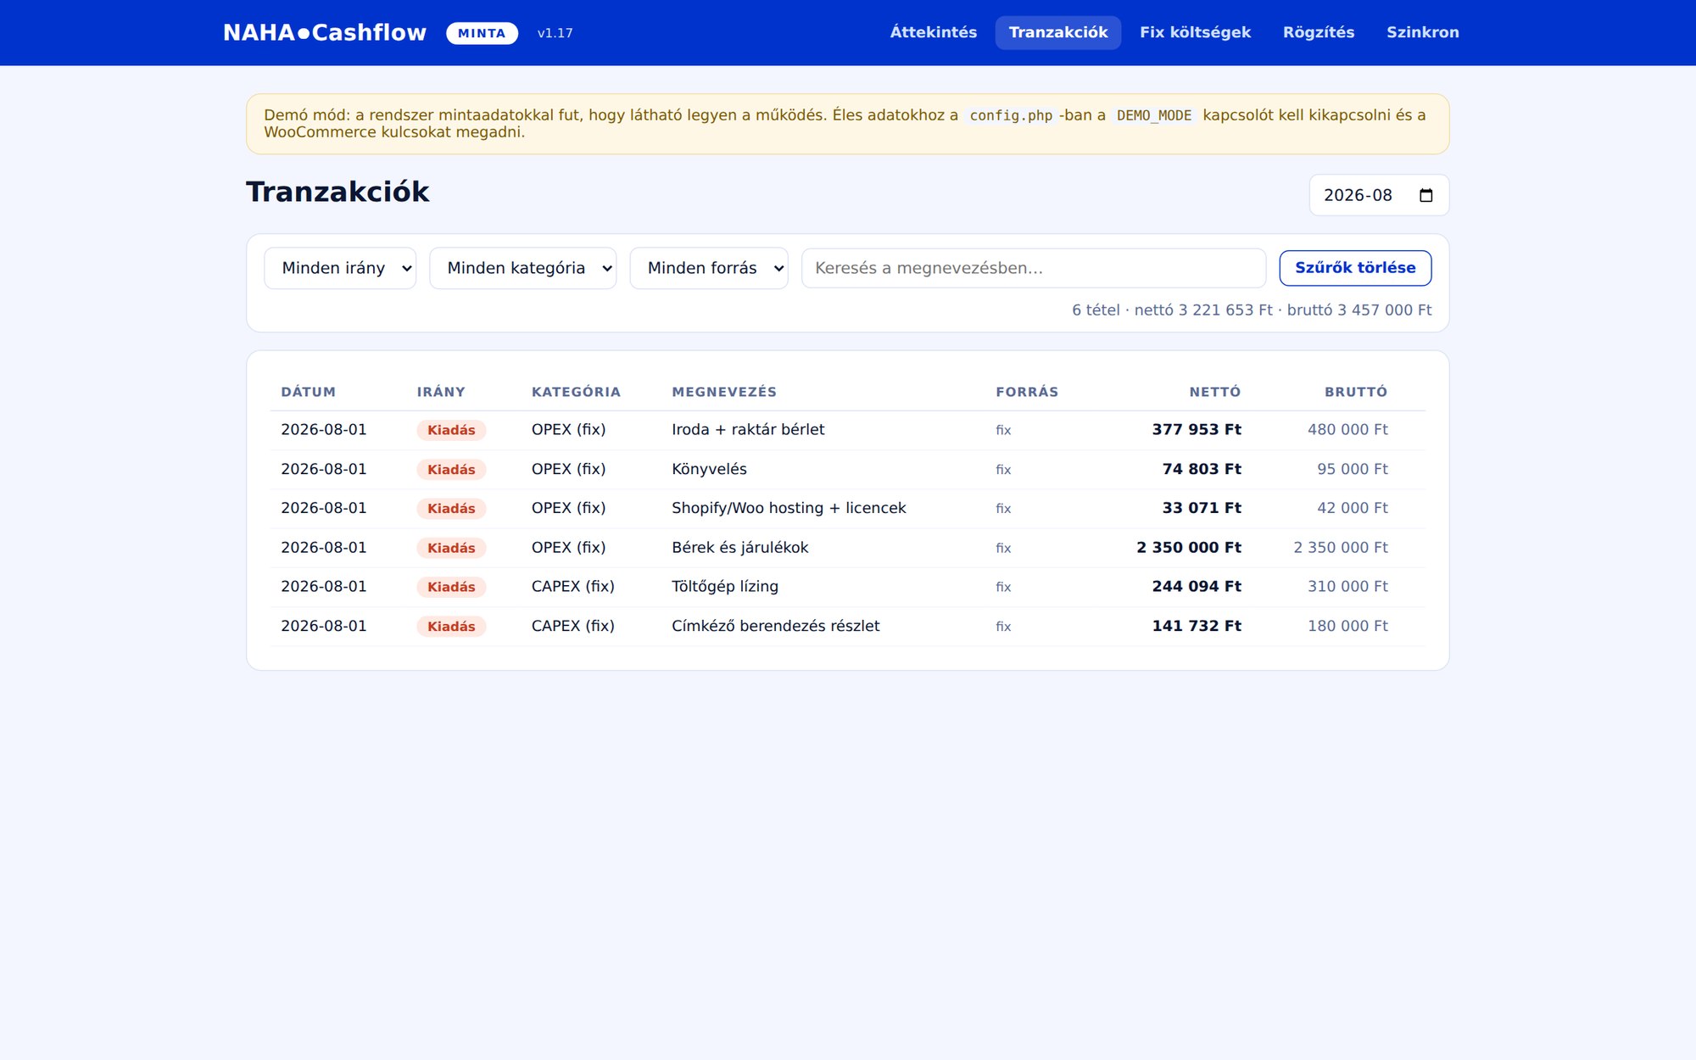Click the net amount 377 953 Ft
1696x1060 pixels.
tap(1196, 430)
